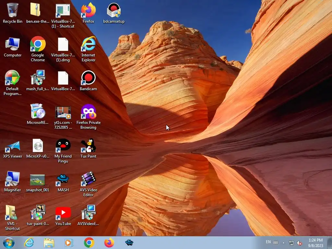Image resolution: width=332 pixels, height=249 pixels.
Task: Launch Windows Media Player from taskbar
Action: pos(69,243)
